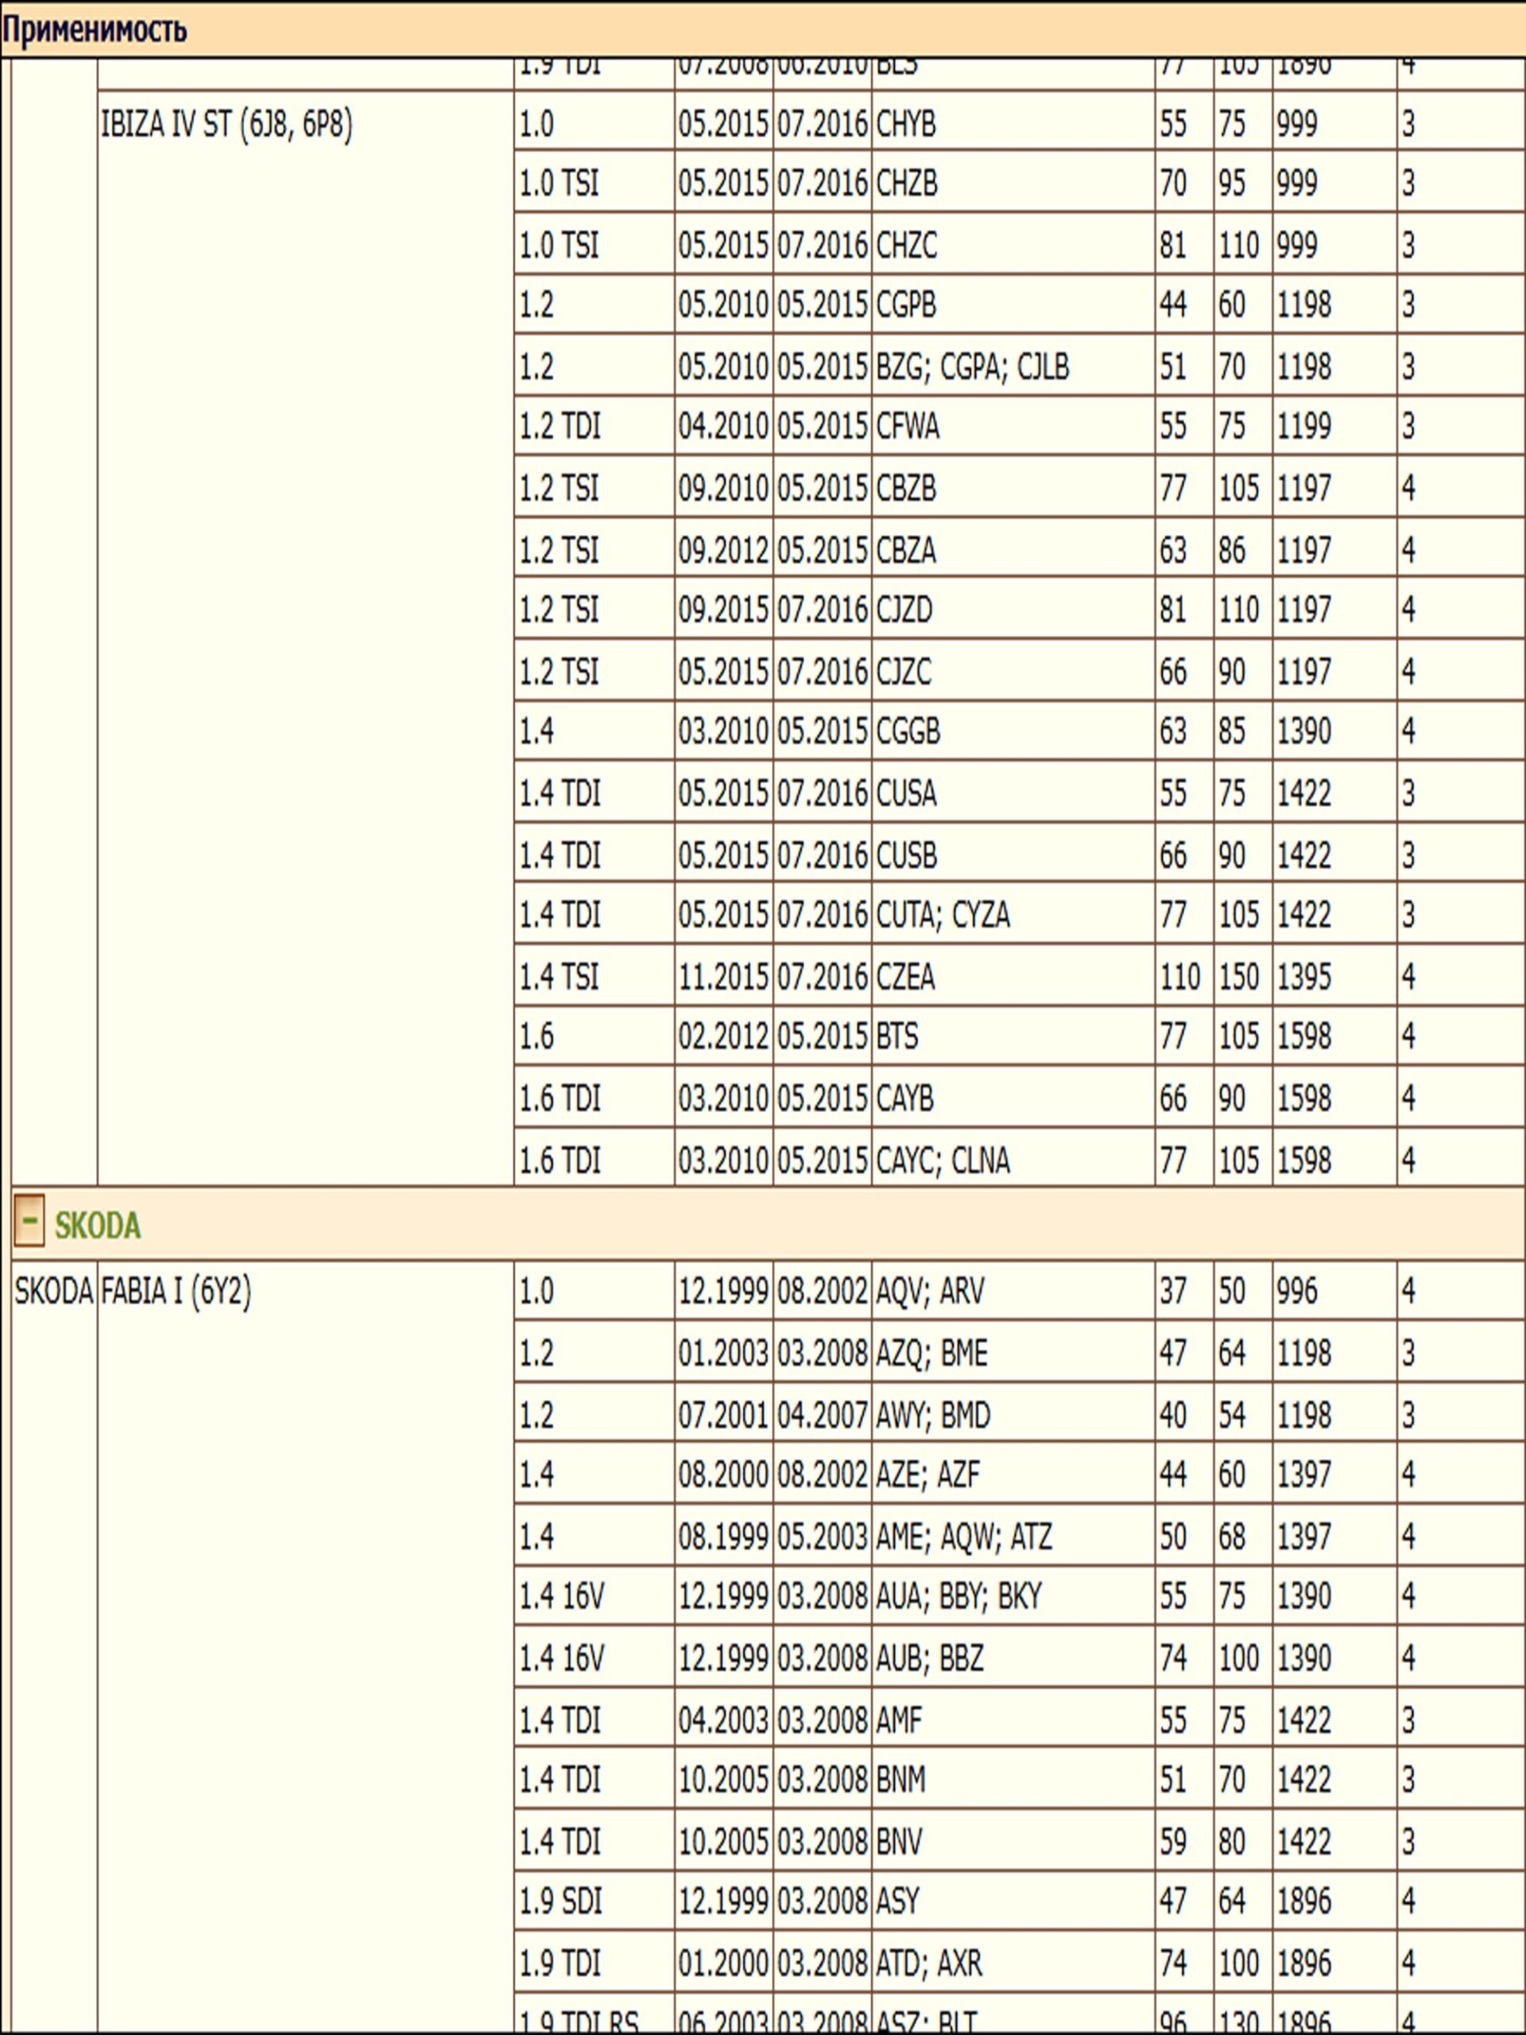Select the CAYC; CLNA engine codes cell
Screen dimensions: 1526x2035
coord(943,1160)
